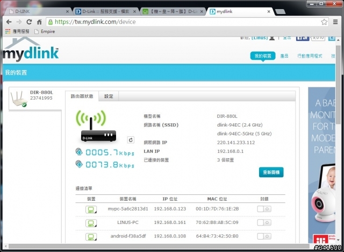Screen dimensions: 344x252
Task: Click the download speed globe icon
Action: coord(79,164)
